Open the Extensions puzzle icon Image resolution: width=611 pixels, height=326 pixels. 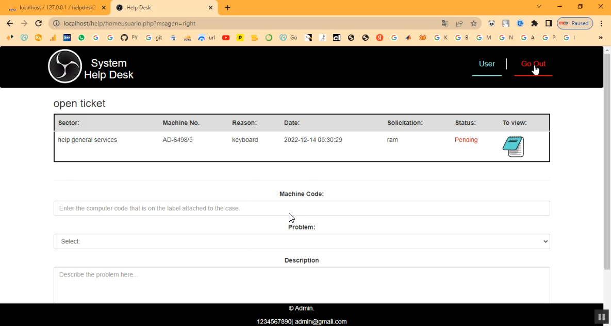(534, 23)
